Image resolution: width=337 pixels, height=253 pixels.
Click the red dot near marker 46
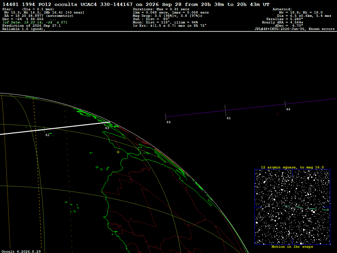point(277,114)
